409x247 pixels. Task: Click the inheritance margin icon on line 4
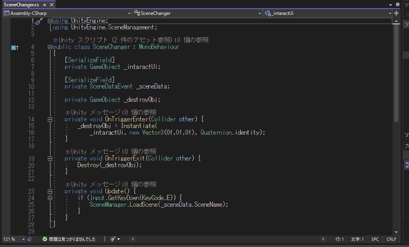[x=15, y=47]
